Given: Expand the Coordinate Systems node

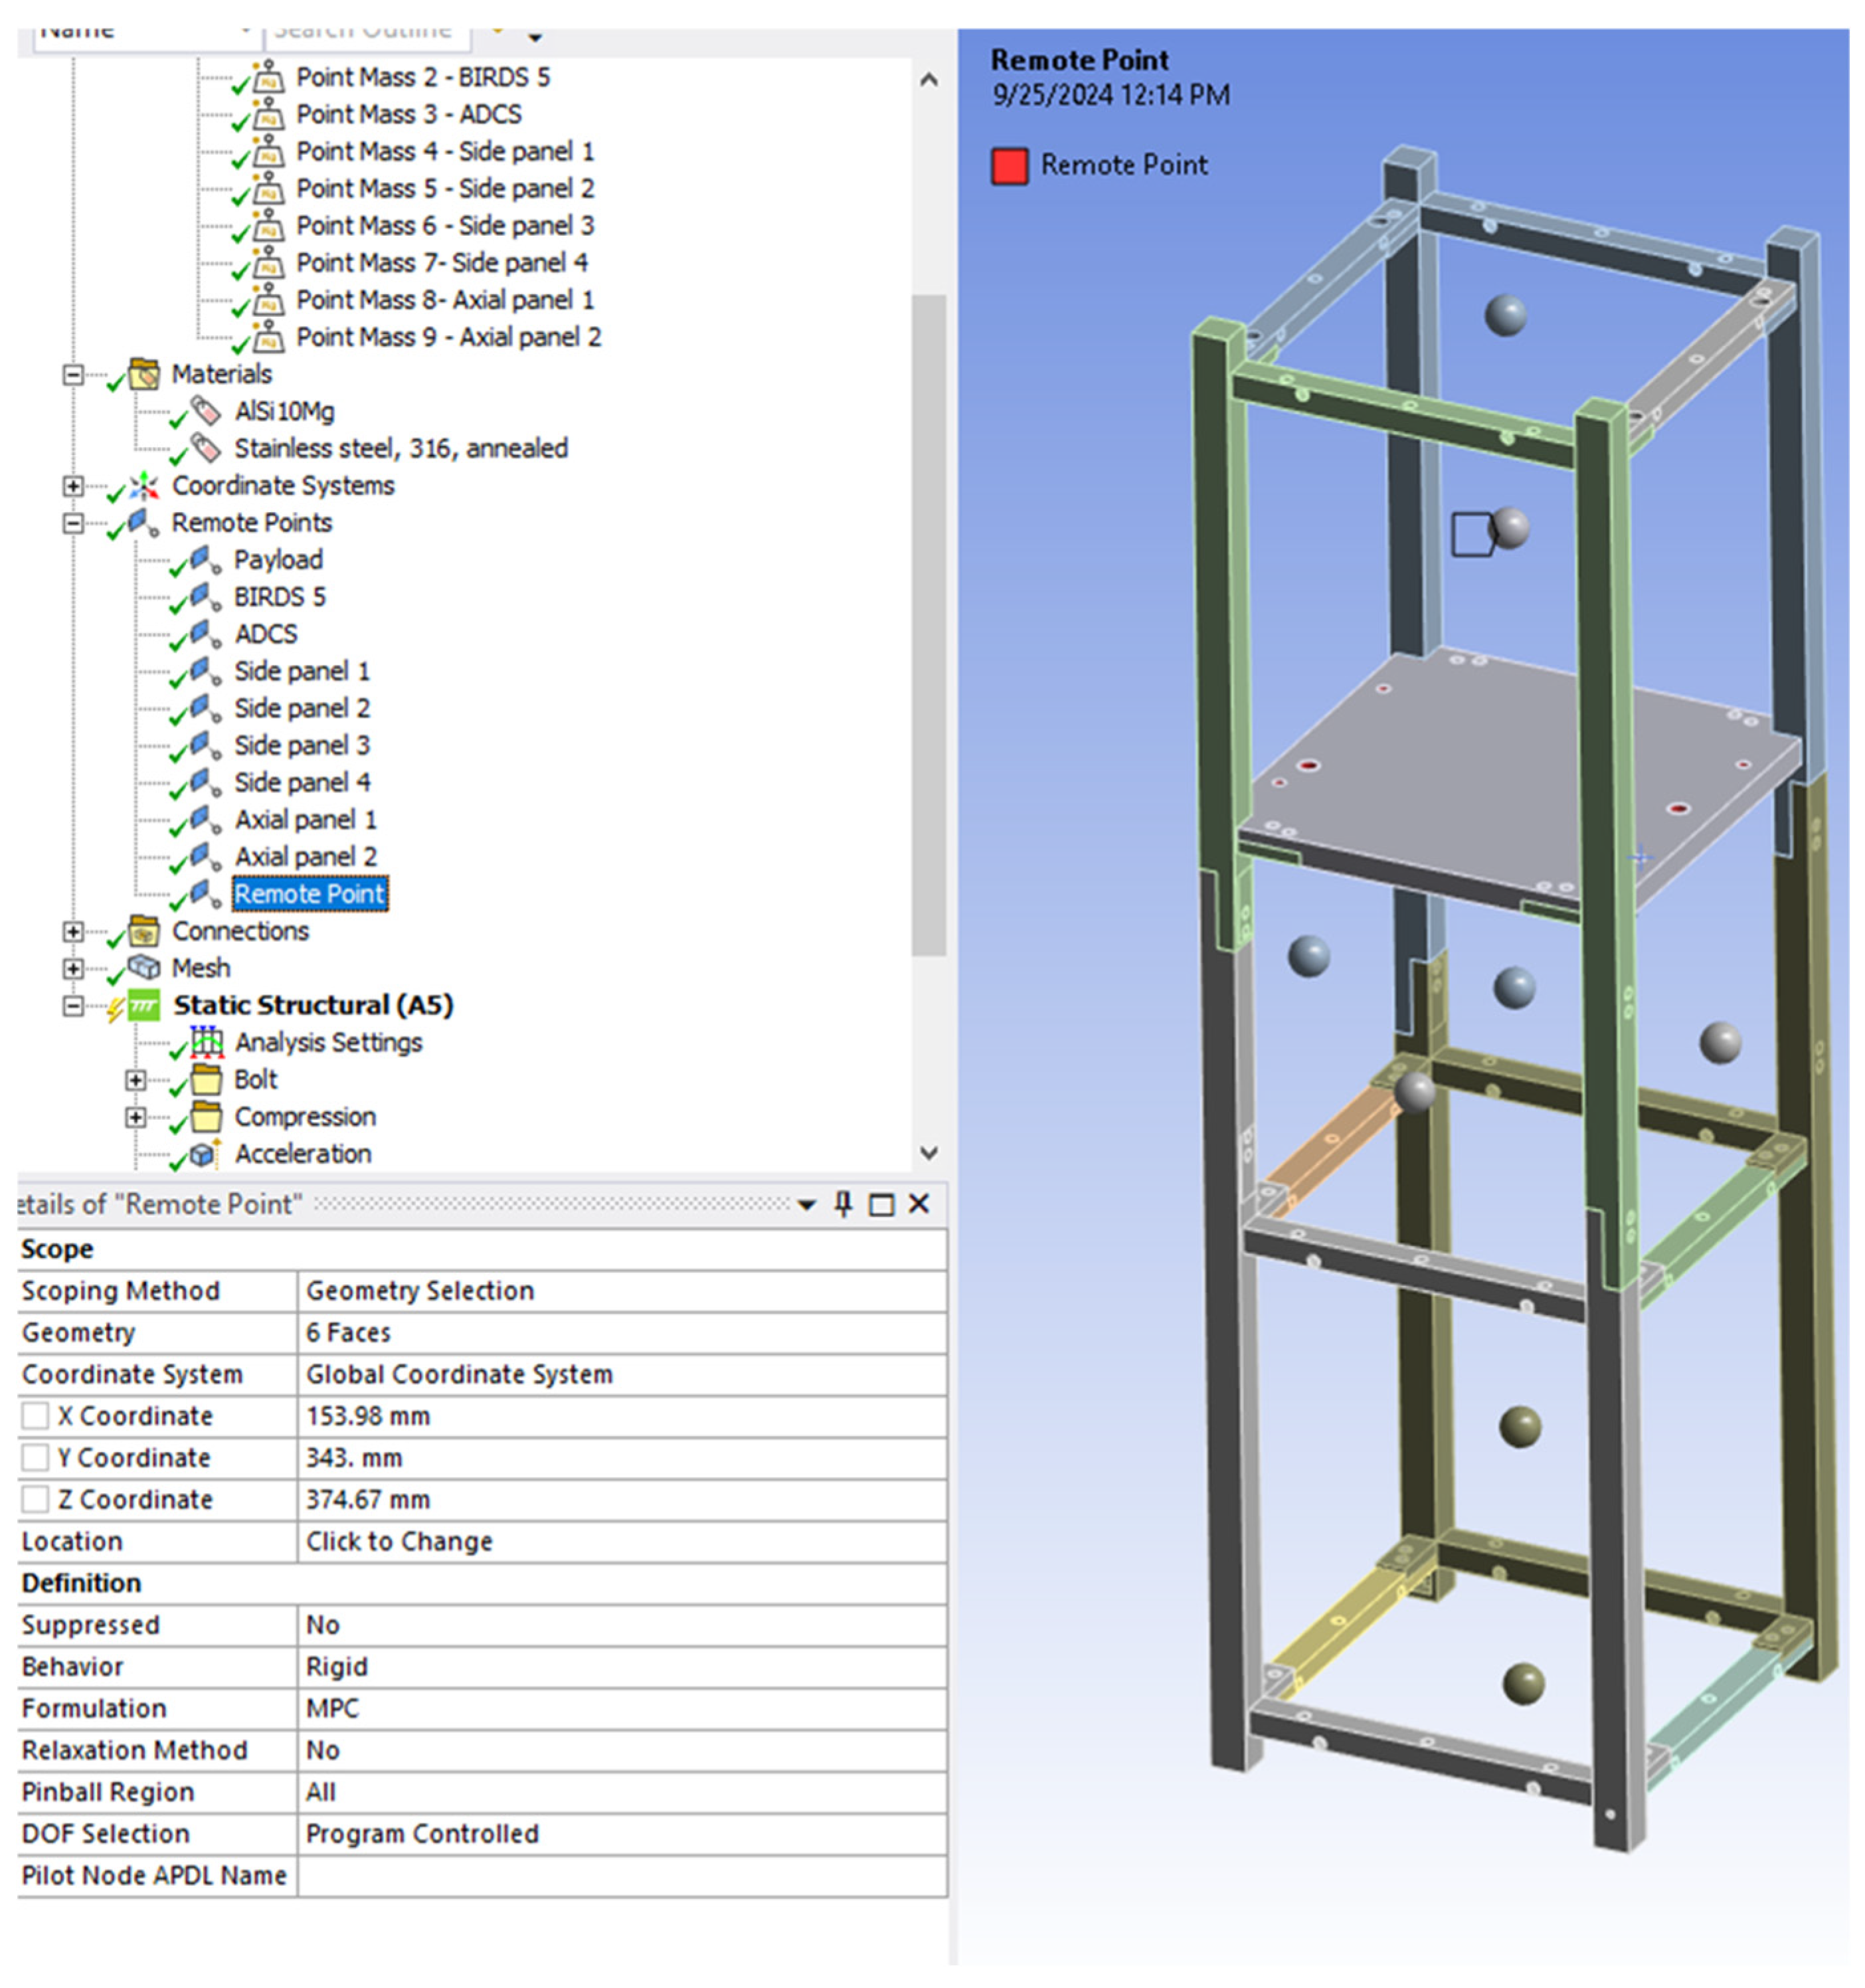Looking at the screenshot, I should click(x=73, y=486).
